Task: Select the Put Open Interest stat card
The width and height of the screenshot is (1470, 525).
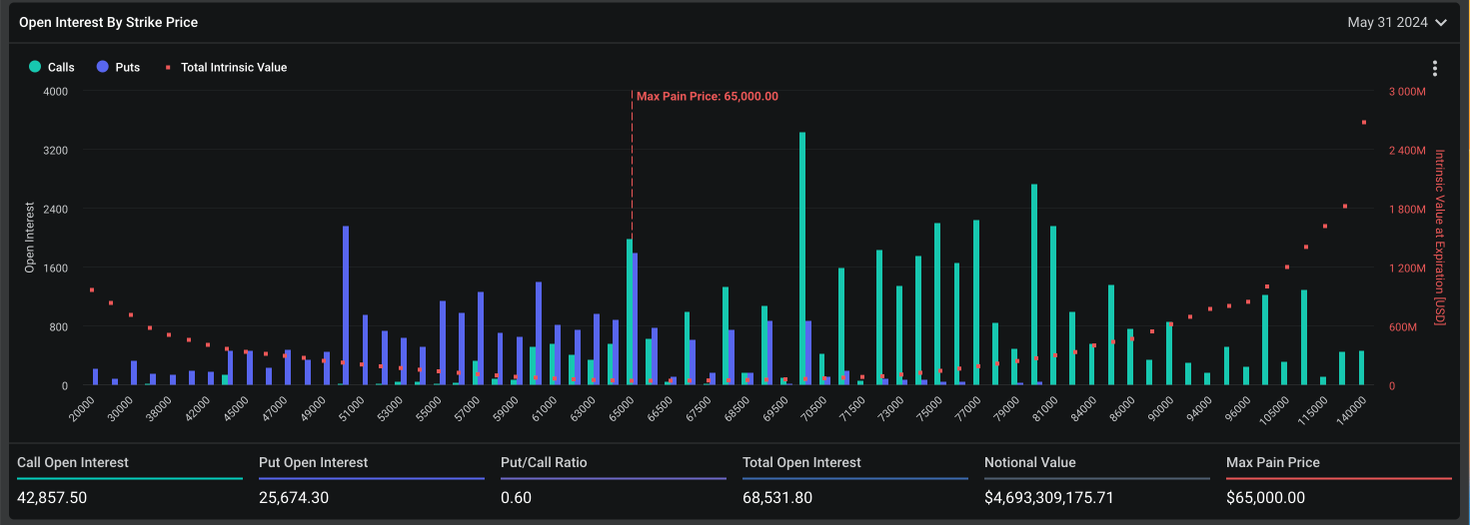Action: tap(372, 479)
